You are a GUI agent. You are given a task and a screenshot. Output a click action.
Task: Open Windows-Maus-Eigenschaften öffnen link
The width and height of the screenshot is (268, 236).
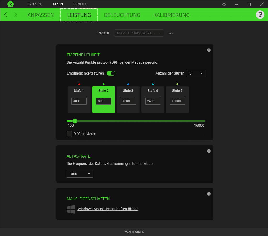tap(108, 209)
